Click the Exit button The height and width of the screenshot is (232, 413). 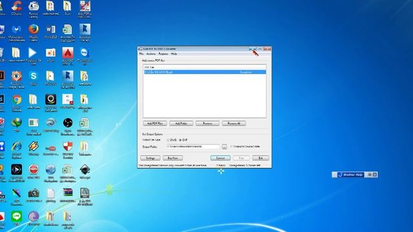pyautogui.click(x=261, y=158)
